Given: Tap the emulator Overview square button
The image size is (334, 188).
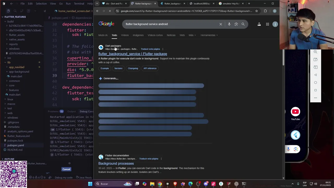Looking at the screenshot, I should 315,90.
